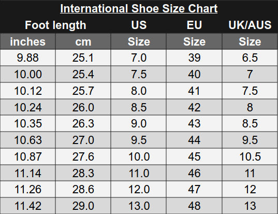Click the 10.63 inches cell

point(28,140)
